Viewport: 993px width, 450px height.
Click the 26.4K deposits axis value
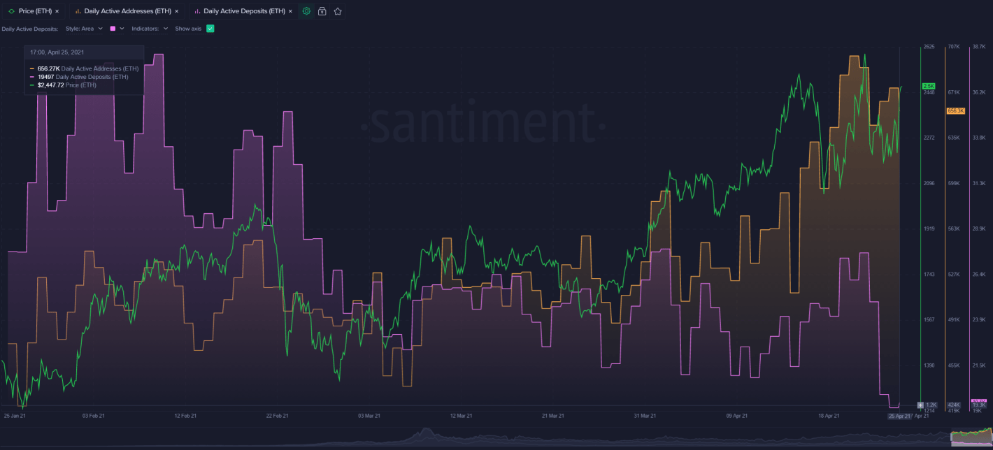pos(978,274)
